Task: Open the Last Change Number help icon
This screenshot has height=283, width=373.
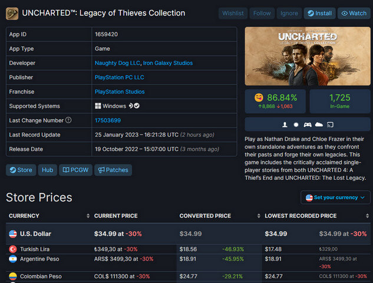Action: click(68, 120)
